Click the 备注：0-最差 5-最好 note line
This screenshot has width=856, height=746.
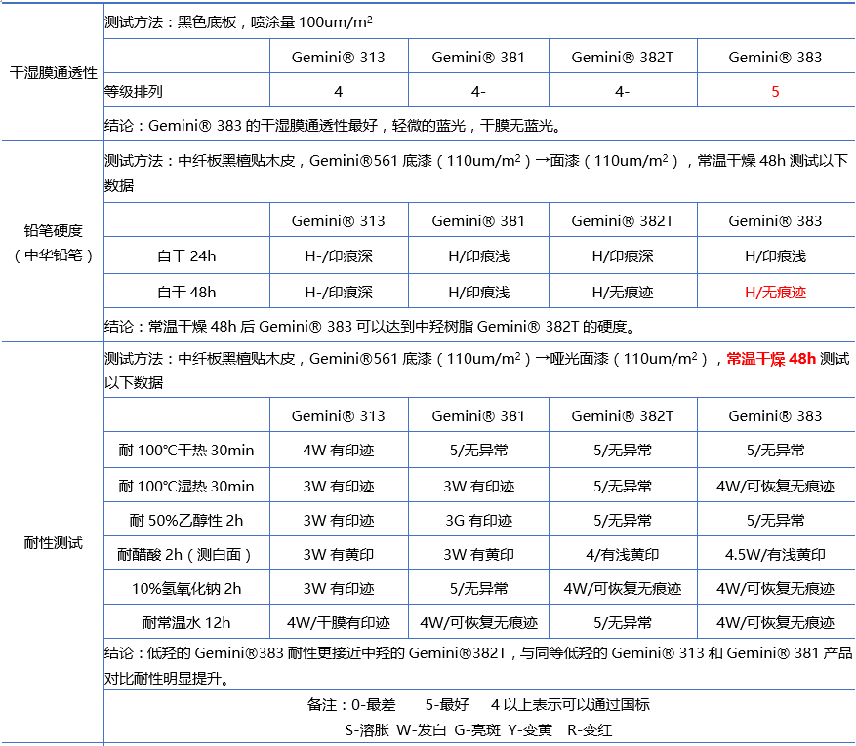click(478, 704)
